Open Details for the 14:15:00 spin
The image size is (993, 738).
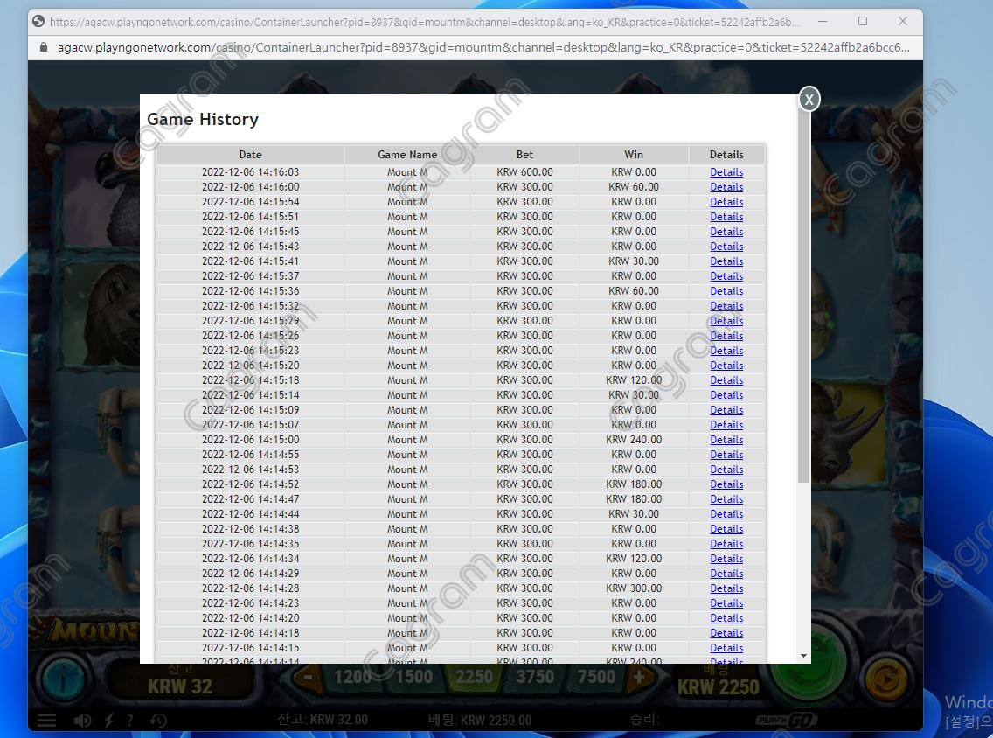(x=726, y=440)
